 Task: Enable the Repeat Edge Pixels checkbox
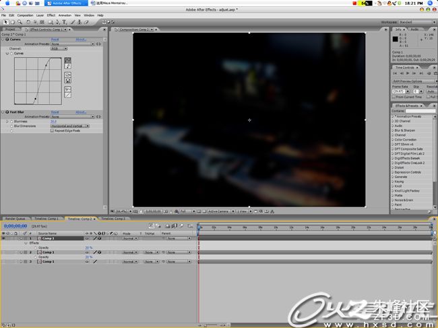click(x=52, y=130)
